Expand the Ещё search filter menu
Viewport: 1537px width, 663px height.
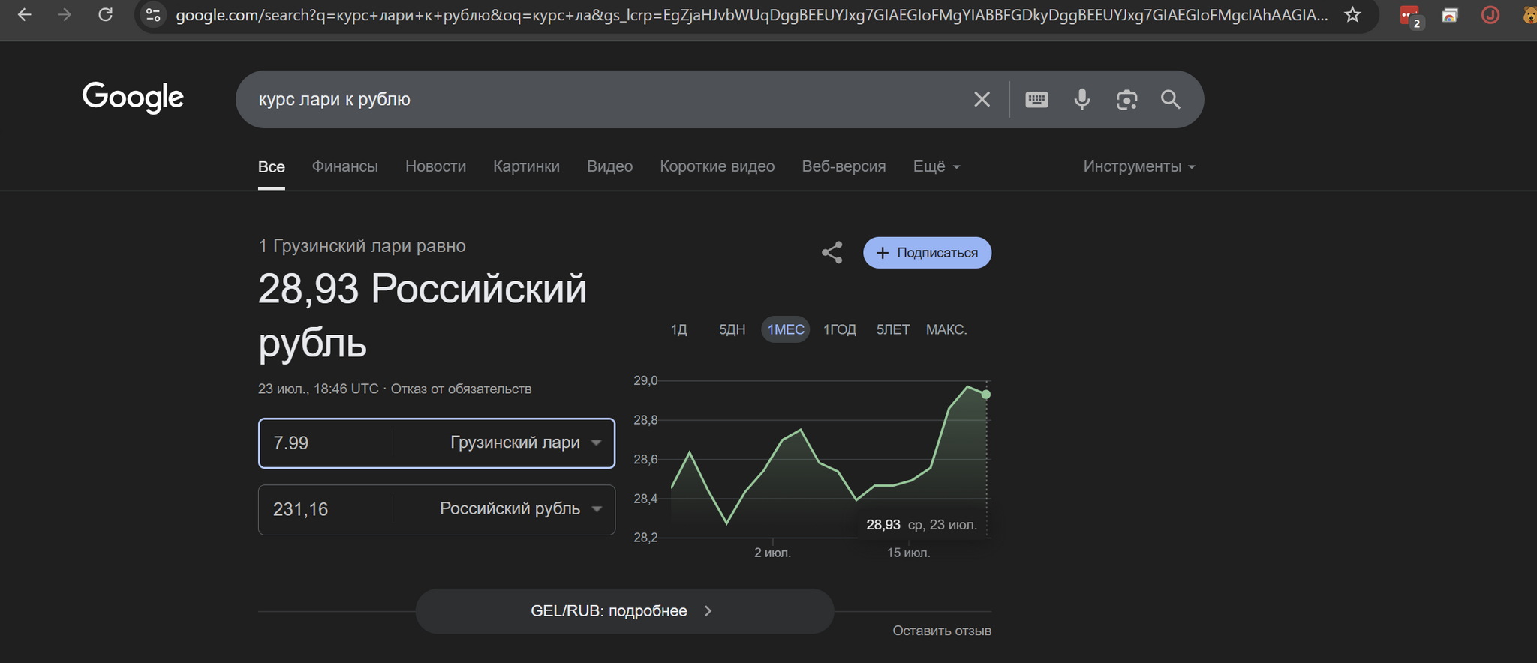pos(936,166)
